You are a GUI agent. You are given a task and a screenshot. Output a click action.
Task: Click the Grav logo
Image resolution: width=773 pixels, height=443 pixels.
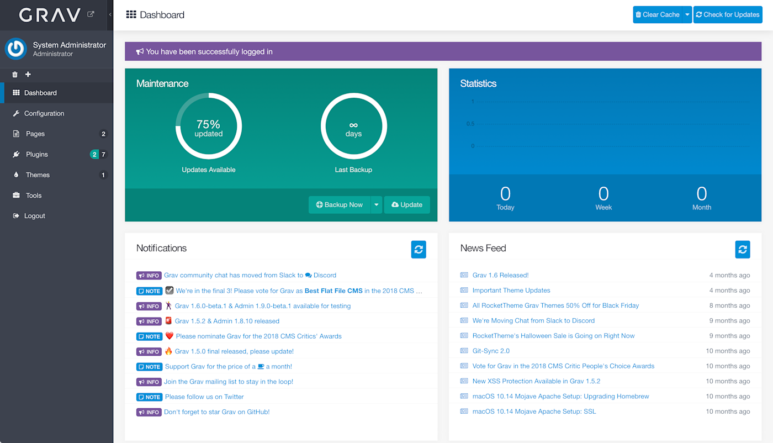coord(50,15)
